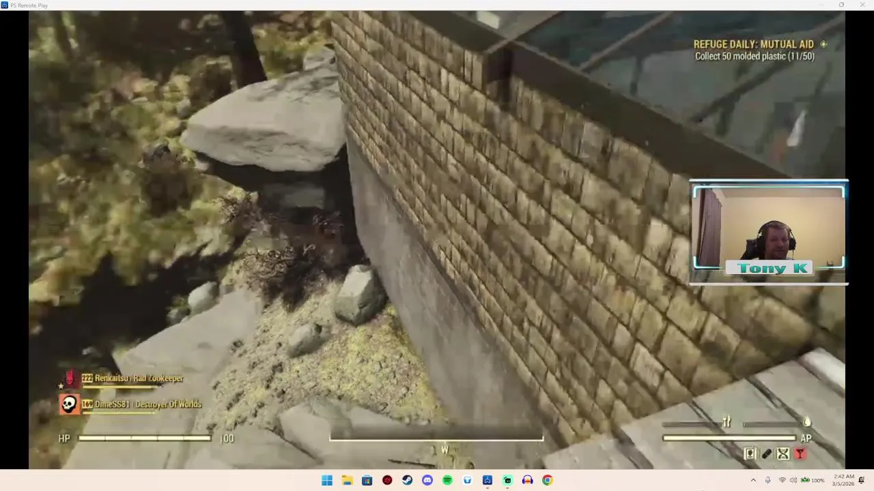Open Microsoft Store from the taskbar
This screenshot has height=491, width=874.
367,480
